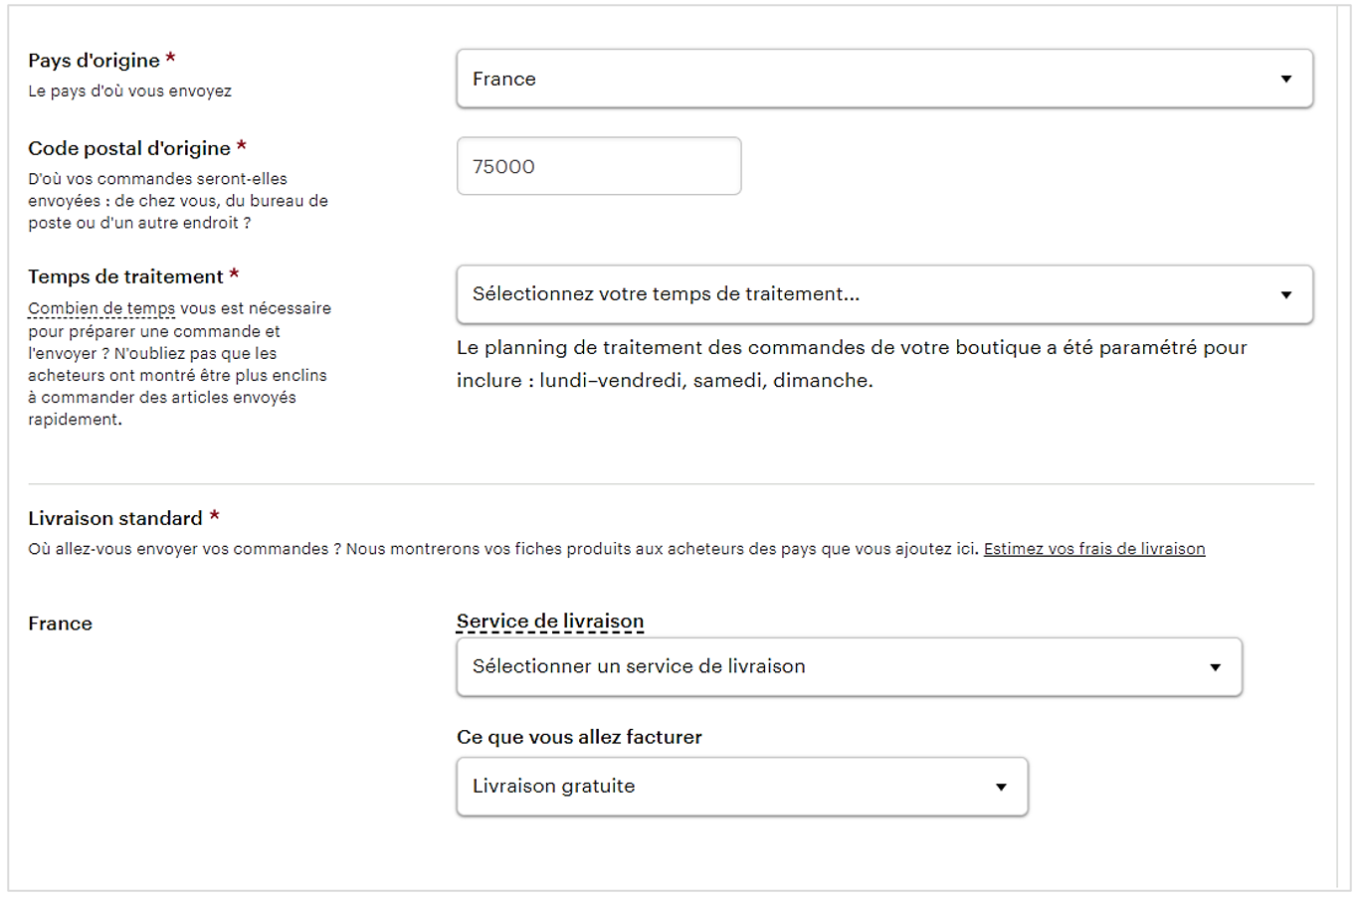Open the Livraison gratuite billing dropdown

[742, 787]
